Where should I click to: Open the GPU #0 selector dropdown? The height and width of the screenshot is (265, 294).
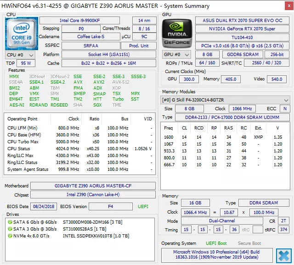pyautogui.click(x=176, y=55)
